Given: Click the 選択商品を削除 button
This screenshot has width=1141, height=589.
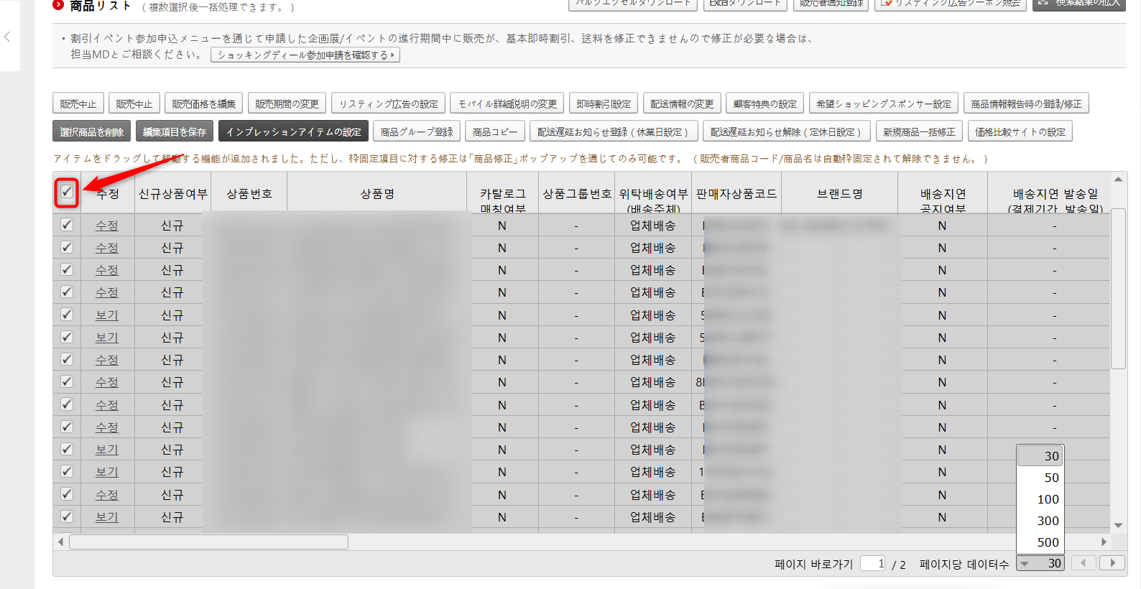Looking at the screenshot, I should (91, 132).
